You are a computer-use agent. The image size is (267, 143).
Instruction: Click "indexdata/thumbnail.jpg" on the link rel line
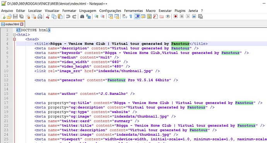point(124,71)
